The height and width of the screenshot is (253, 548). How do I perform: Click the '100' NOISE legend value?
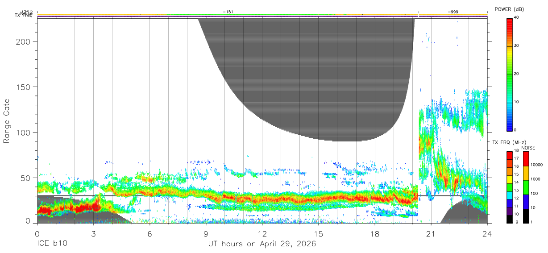[x=534, y=194]
